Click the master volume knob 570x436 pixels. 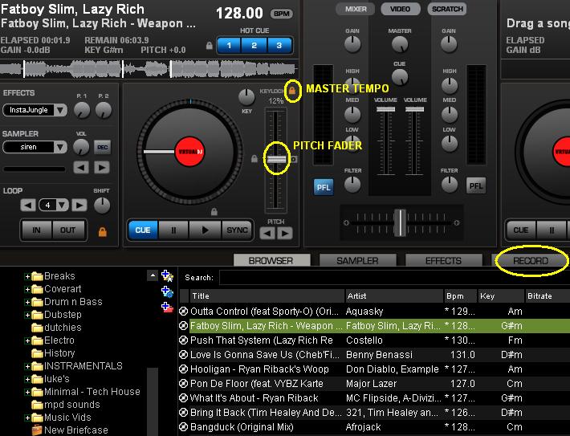[400, 44]
